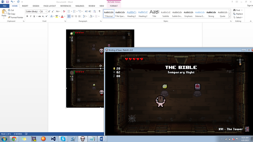Viewport: 253px width, 142px height.
Task: Open the Select dropdown in Editing group
Action: coord(238,17)
